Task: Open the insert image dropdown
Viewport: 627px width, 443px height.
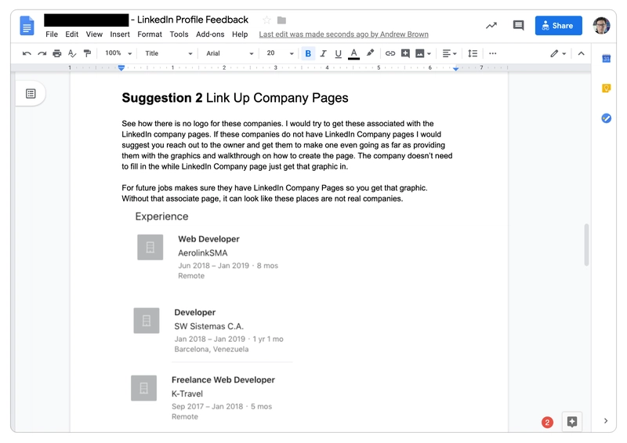Action: (x=423, y=53)
